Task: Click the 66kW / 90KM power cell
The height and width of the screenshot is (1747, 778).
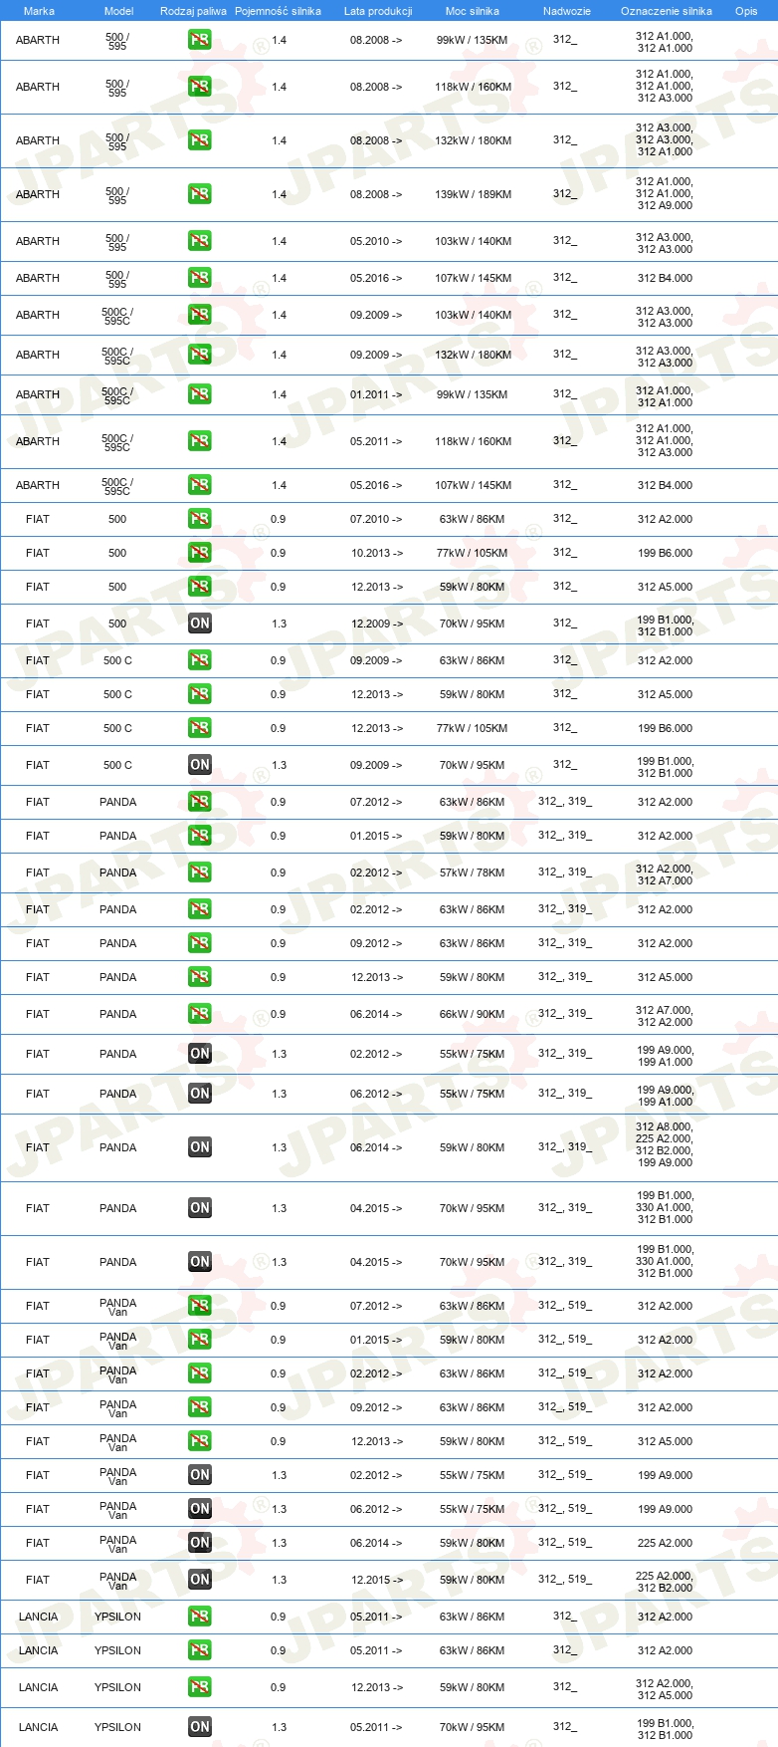Action: [x=473, y=1014]
